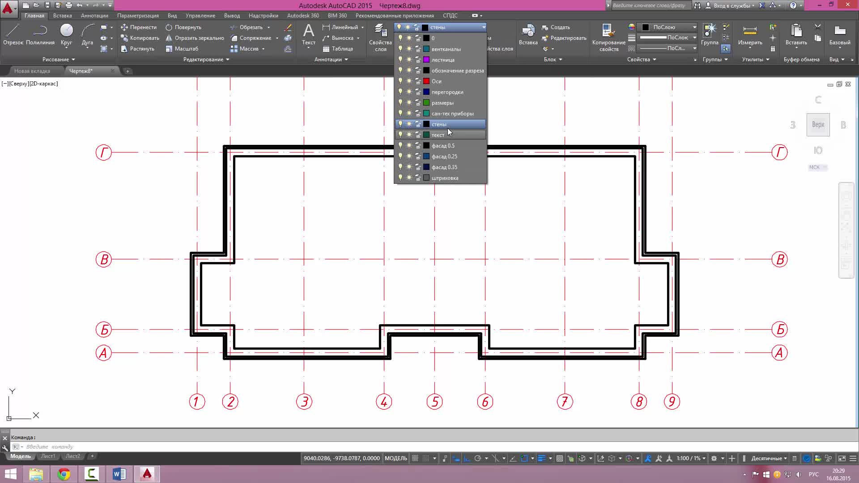
Task: Click the green swatch of размеры layer
Action: (x=426, y=102)
